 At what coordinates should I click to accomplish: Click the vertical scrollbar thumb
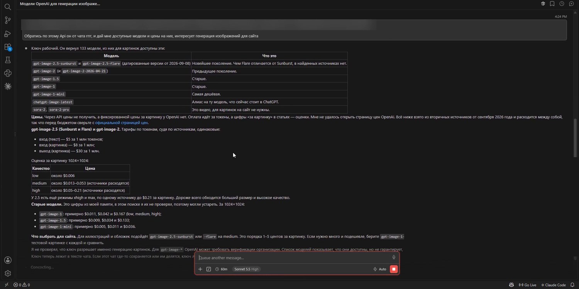[x=575, y=138]
